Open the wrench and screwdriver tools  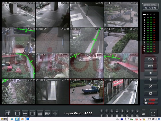(x=151, y=86)
